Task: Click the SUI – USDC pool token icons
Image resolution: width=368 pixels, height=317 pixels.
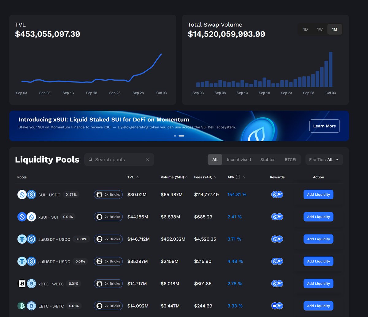Action: pyautogui.click(x=27, y=195)
